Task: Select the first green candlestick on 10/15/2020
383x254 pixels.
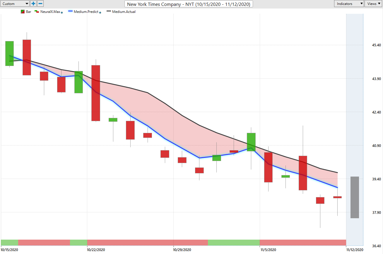Action: point(9,53)
